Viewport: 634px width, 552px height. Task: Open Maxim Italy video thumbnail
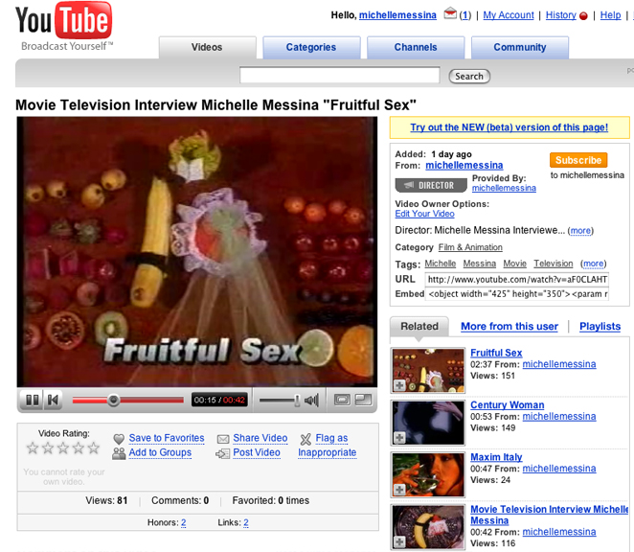(x=428, y=474)
